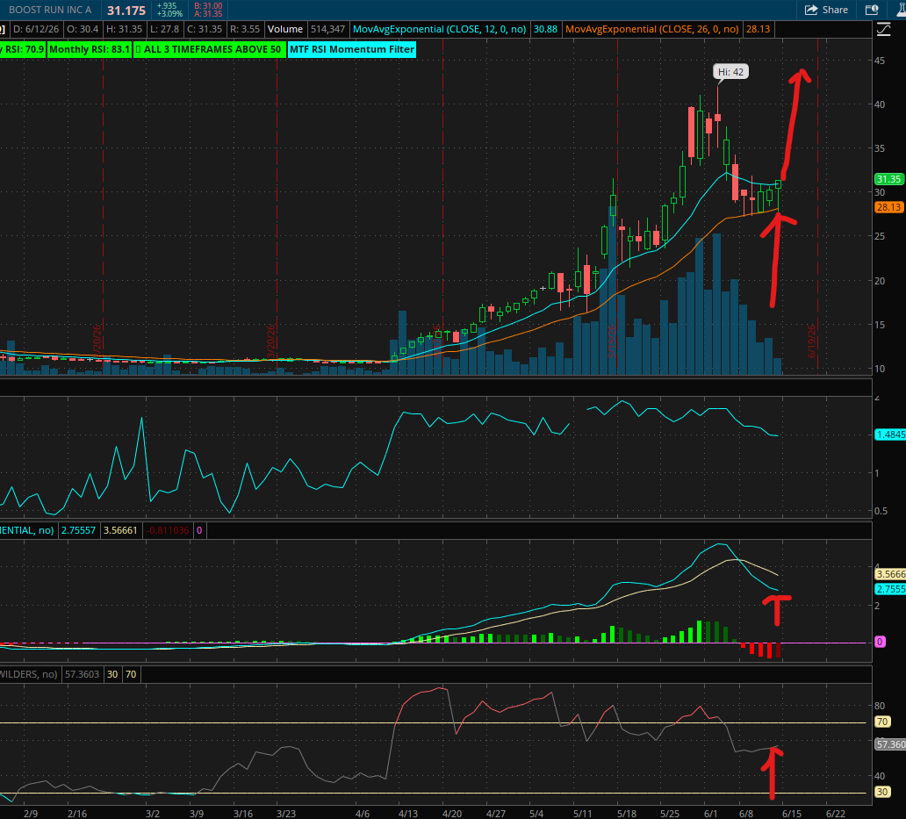Click the +3.09% change value
The image size is (906, 819).
[x=169, y=14]
